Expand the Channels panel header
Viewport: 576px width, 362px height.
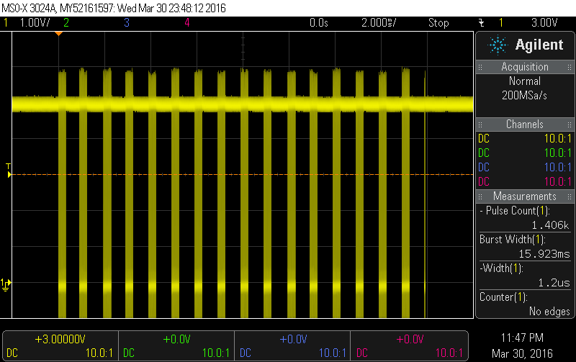click(x=525, y=125)
